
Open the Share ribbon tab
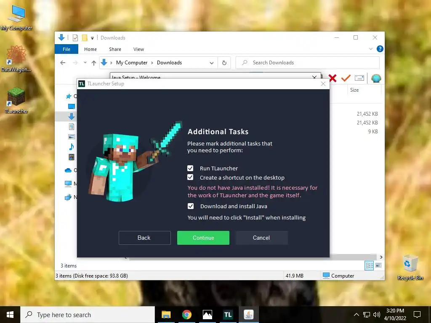click(x=115, y=49)
